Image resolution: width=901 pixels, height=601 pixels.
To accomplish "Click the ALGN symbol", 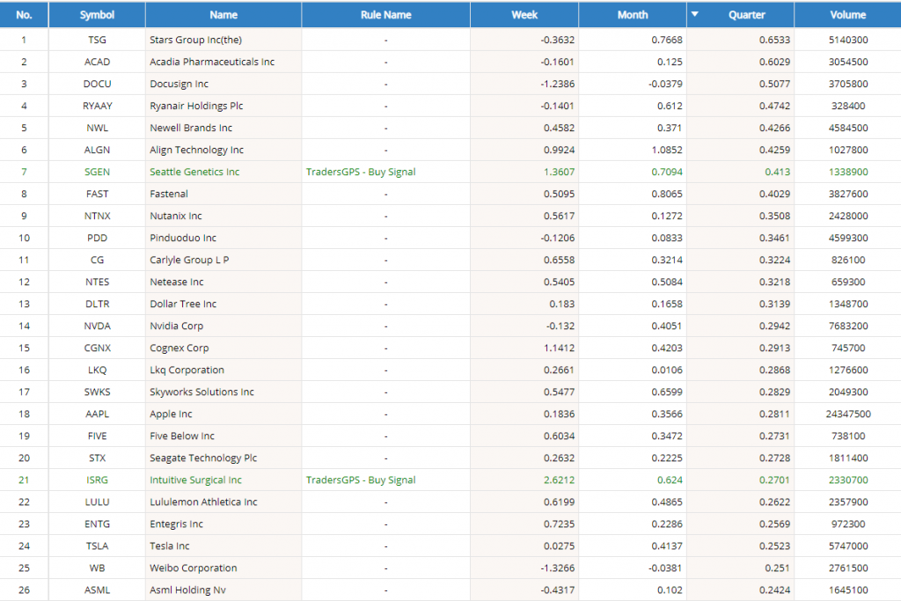I will (97, 150).
